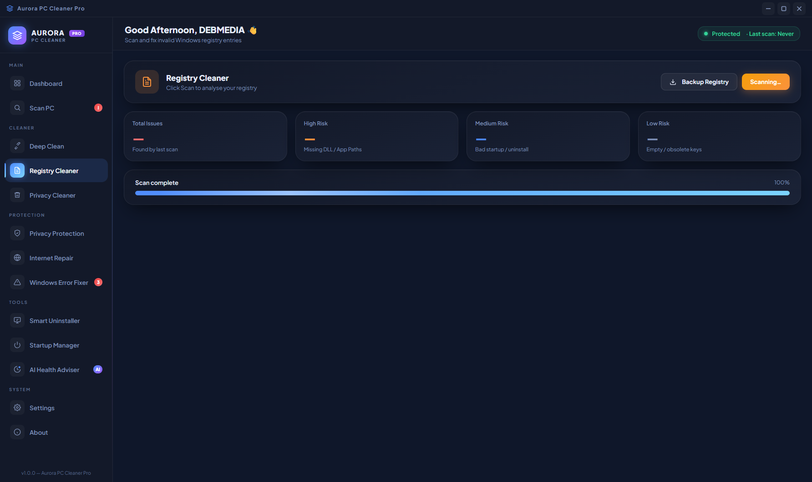Click the AI Health Adviser icon

tap(17, 369)
